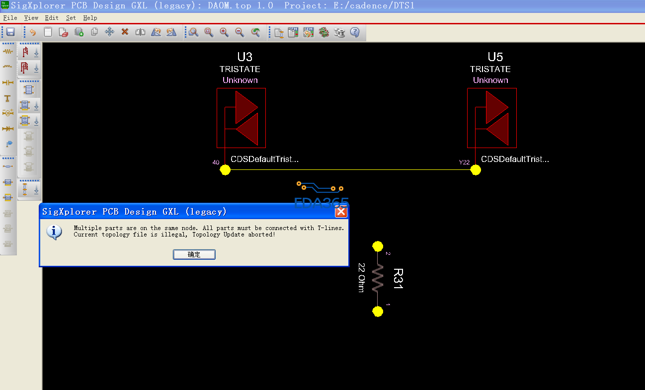Click the "22 Ohm" resistor value text
Viewport: 645px width, 390px height.
362,277
